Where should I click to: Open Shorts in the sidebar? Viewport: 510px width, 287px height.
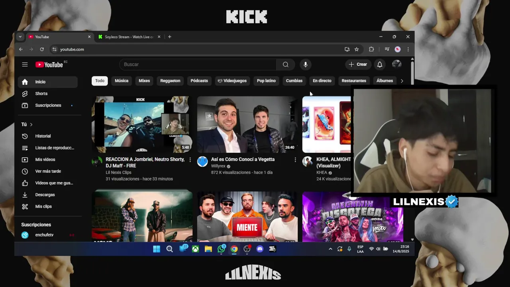[x=48, y=94]
